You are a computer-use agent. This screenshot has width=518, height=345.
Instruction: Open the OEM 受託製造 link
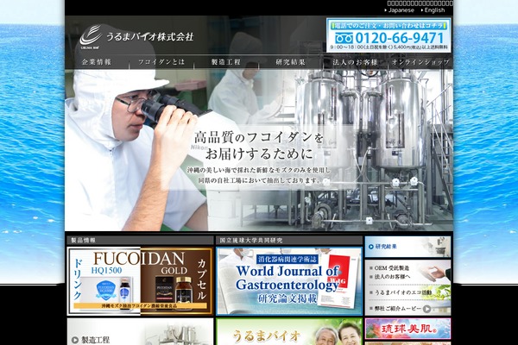[x=392, y=268]
